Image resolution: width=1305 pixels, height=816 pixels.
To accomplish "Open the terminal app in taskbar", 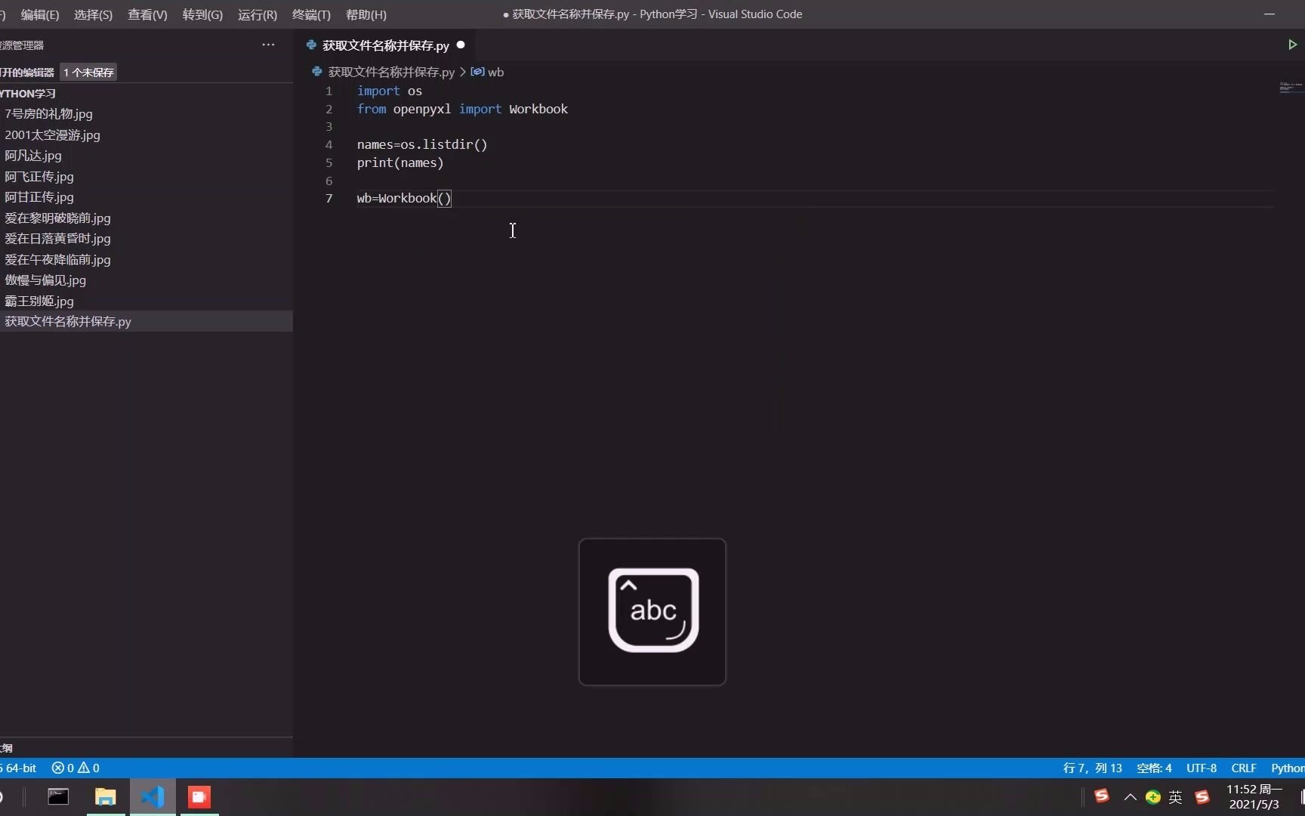I will 58,796.
